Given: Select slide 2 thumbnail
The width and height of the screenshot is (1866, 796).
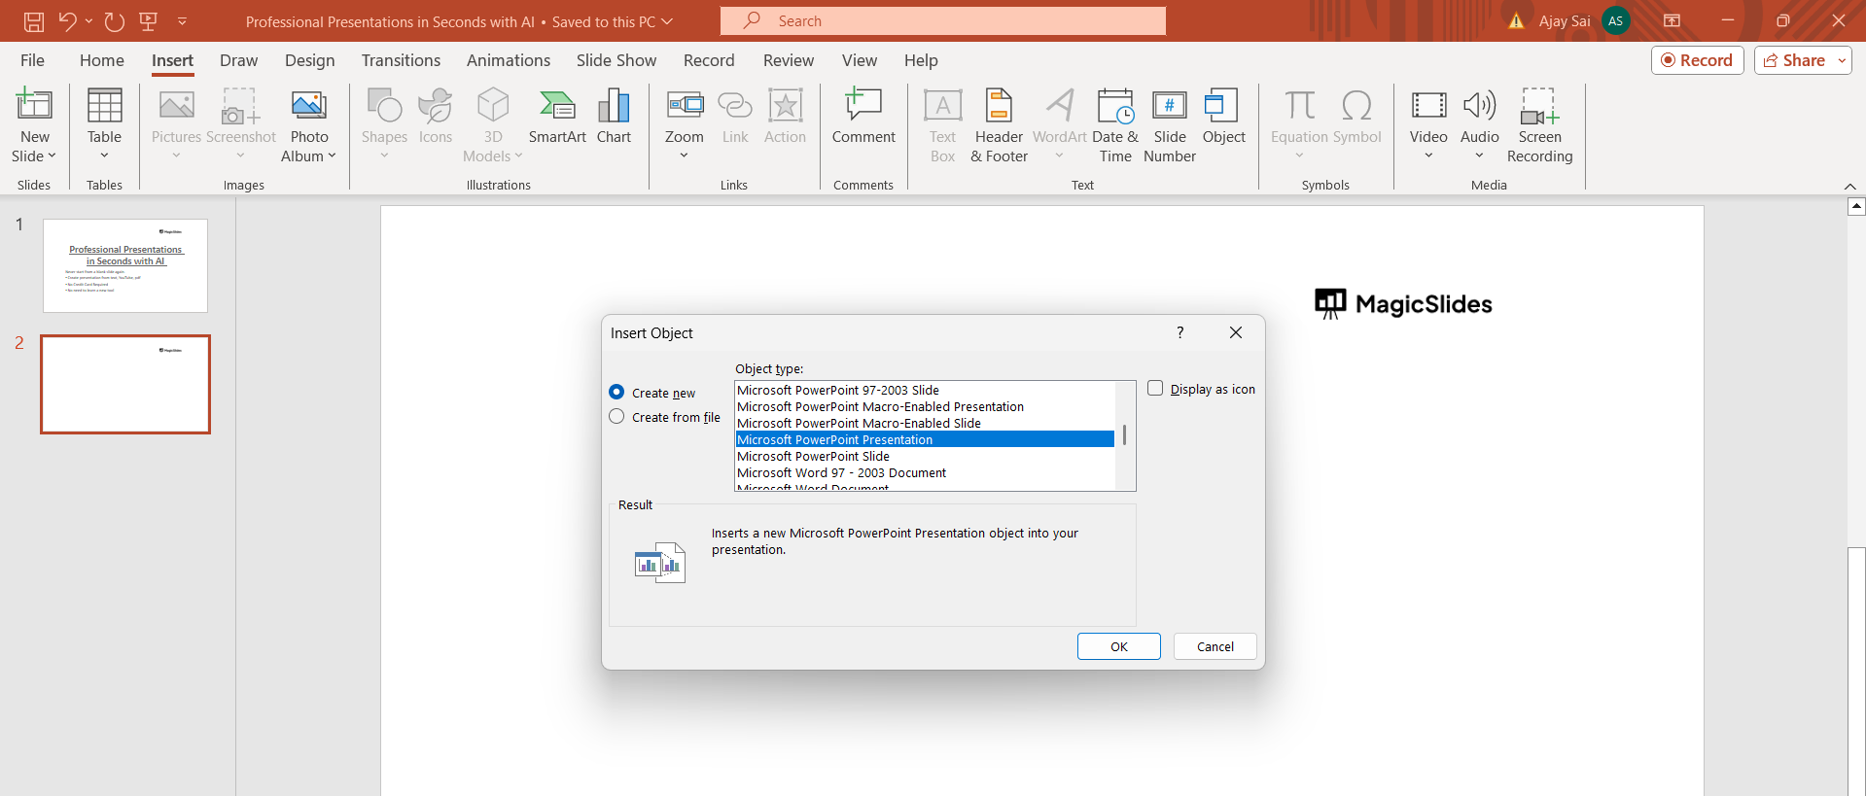Looking at the screenshot, I should coord(125,384).
